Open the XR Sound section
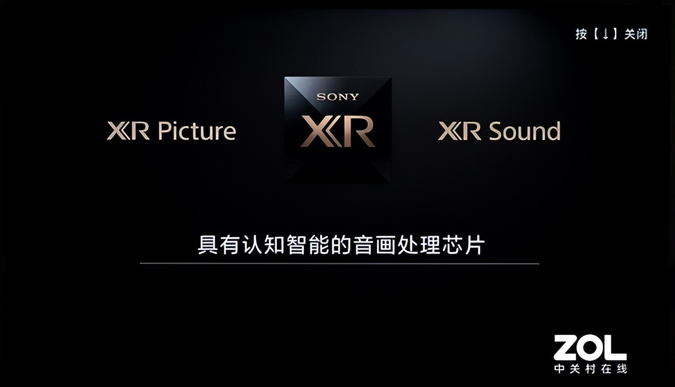 coord(499,131)
